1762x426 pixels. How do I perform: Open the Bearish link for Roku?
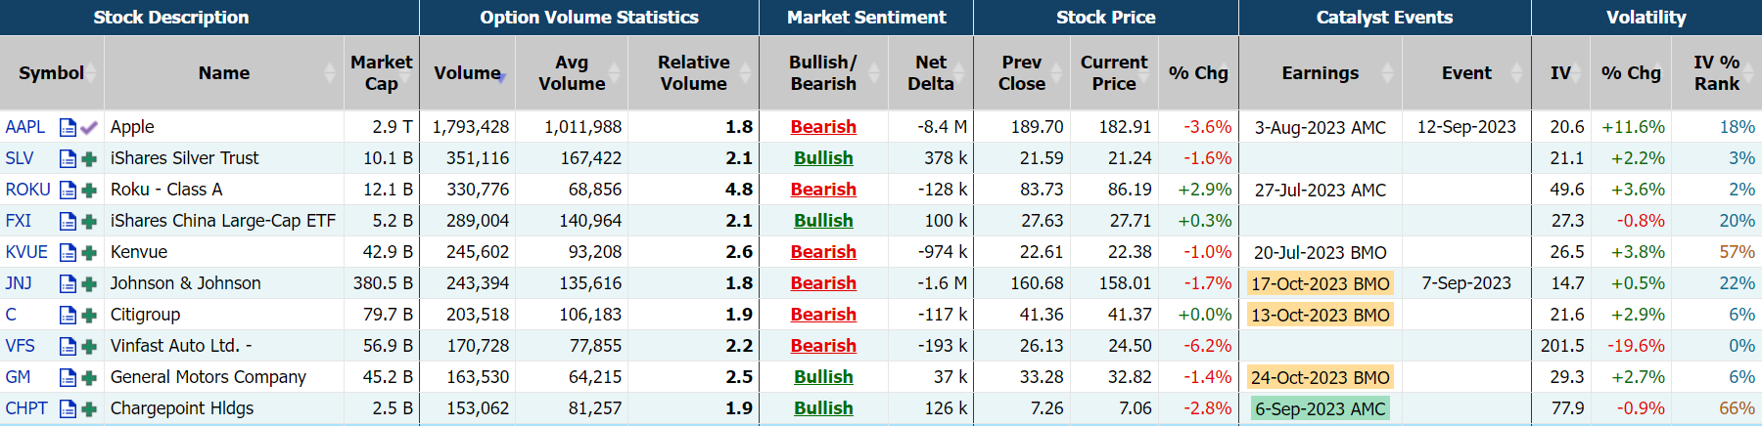click(823, 190)
